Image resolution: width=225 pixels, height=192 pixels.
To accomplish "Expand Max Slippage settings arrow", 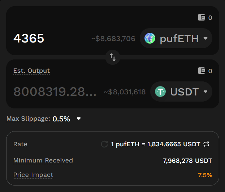I will 79,119.
